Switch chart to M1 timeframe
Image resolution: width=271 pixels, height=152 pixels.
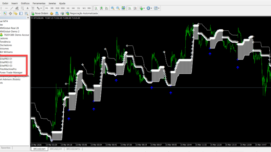point(47,8)
